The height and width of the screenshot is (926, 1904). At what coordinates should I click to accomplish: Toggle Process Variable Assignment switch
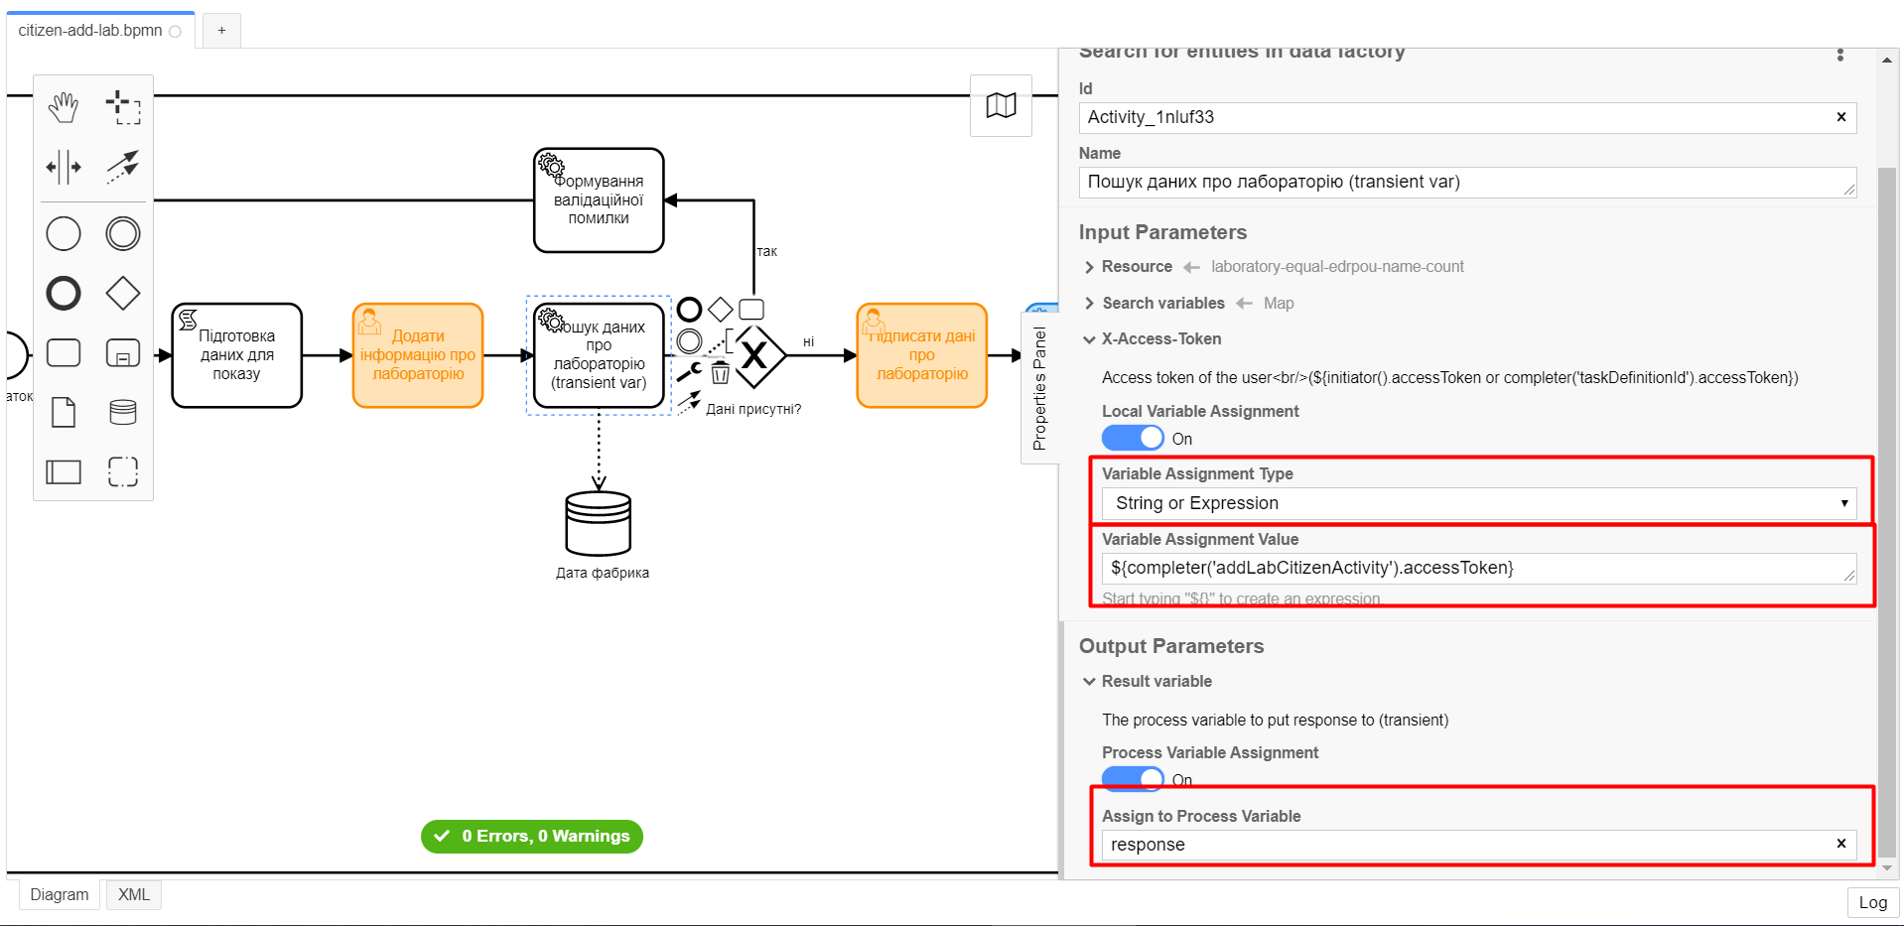click(x=1133, y=779)
